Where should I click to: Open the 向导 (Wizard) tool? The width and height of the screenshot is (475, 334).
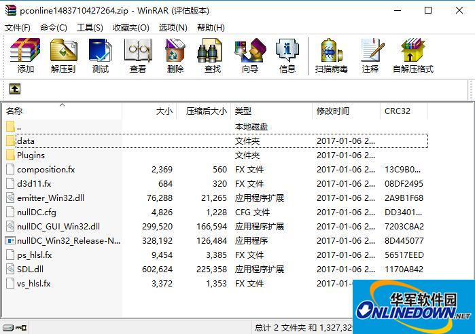[x=249, y=55]
